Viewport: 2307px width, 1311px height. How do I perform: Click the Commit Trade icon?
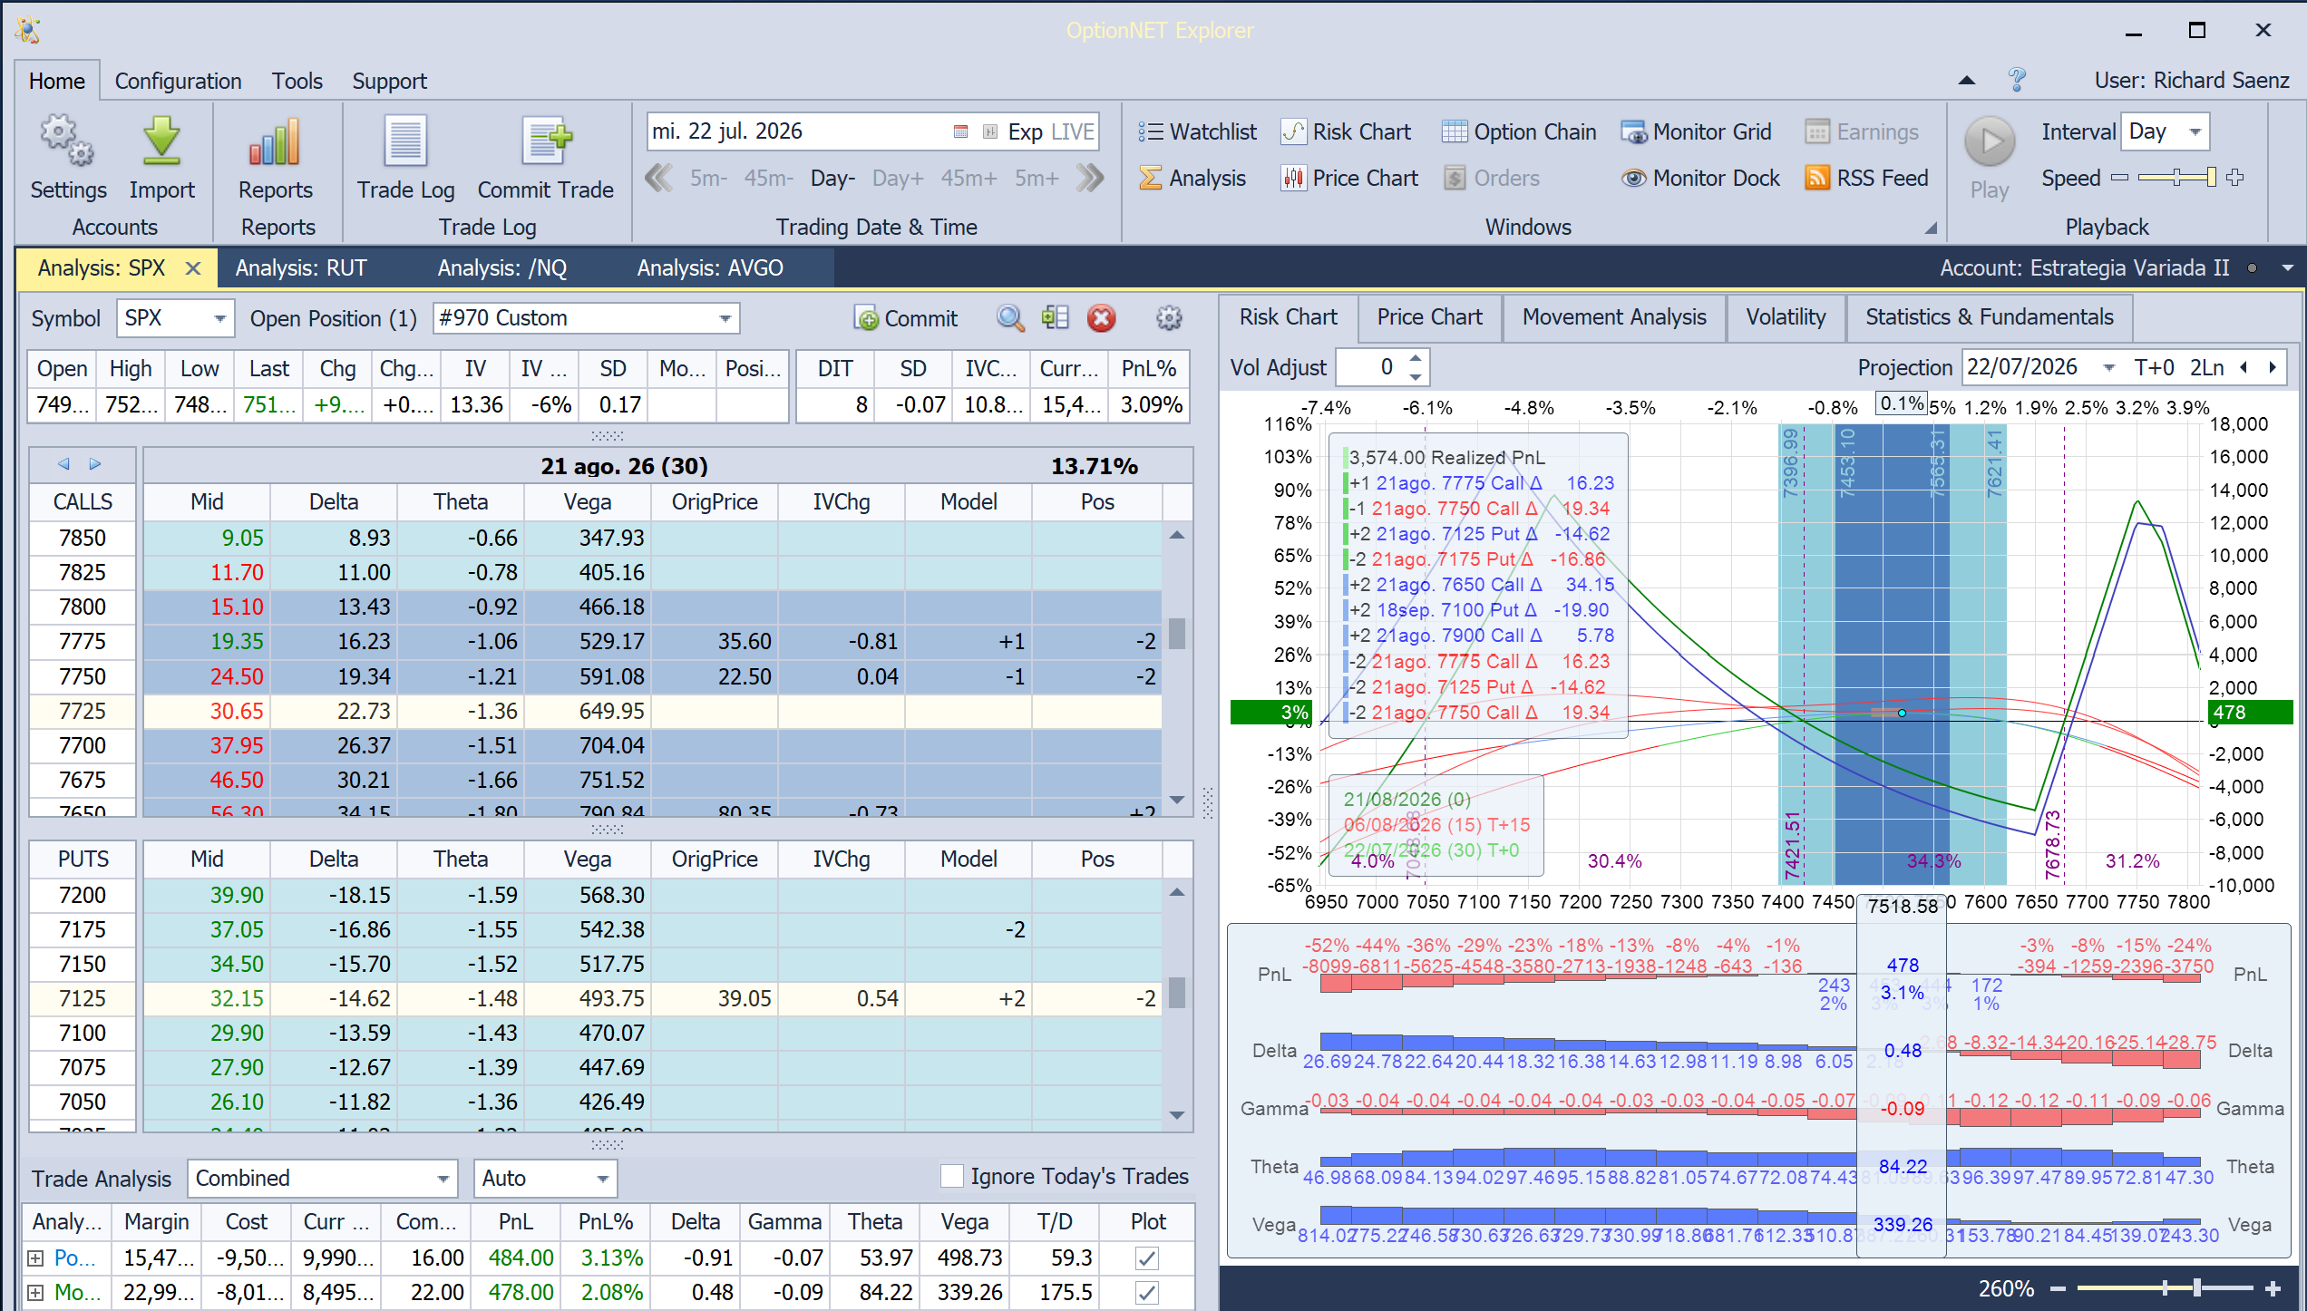547,142
